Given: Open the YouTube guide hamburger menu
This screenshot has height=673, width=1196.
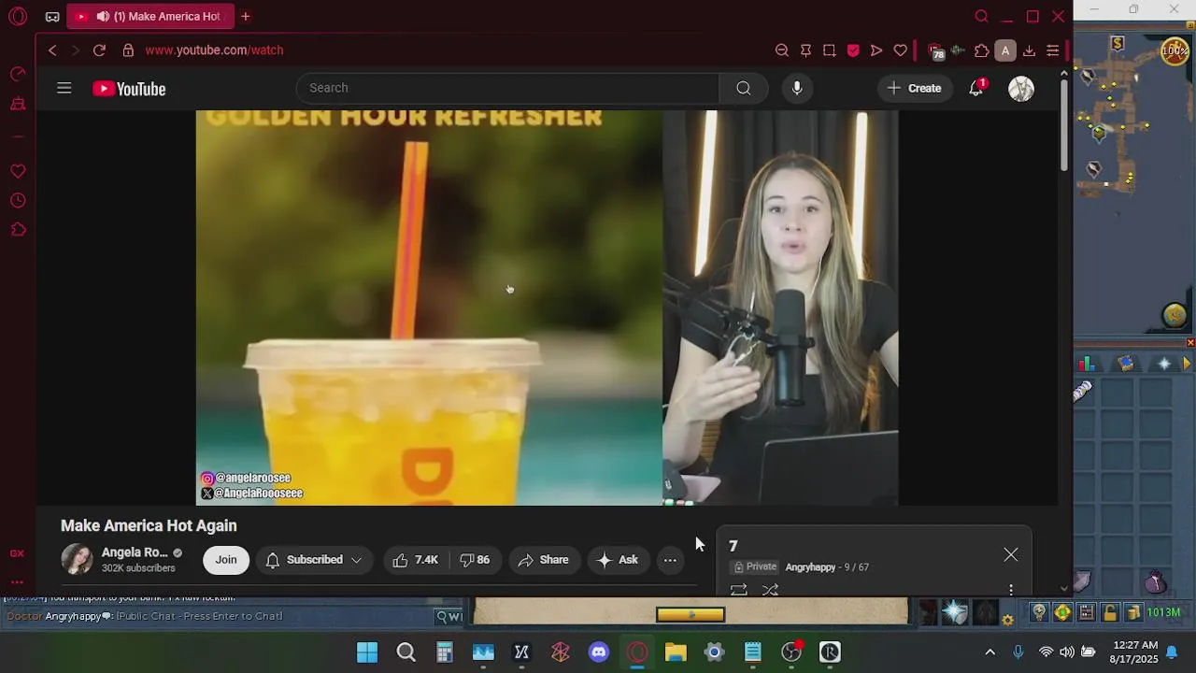Looking at the screenshot, I should click(x=64, y=88).
